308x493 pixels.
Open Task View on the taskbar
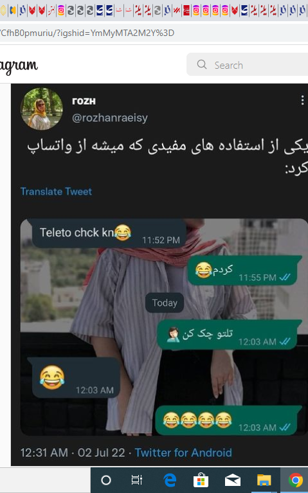click(x=137, y=480)
